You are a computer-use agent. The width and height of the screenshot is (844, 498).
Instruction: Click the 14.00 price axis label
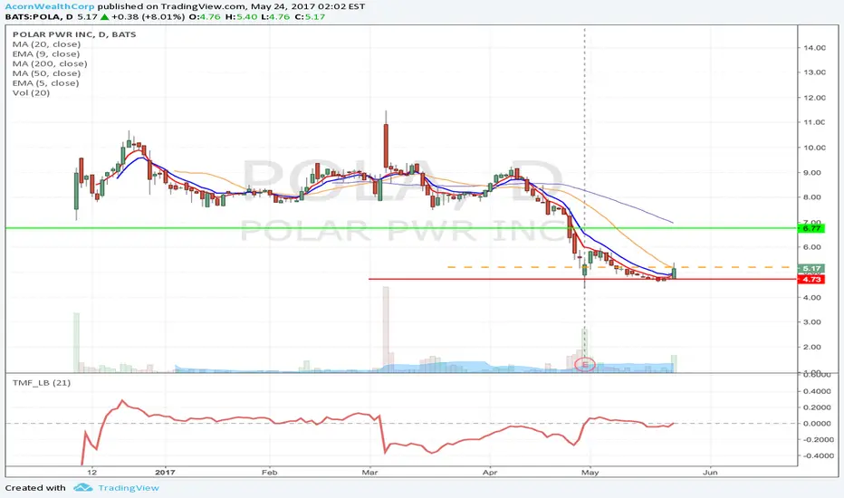pyautogui.click(x=814, y=47)
